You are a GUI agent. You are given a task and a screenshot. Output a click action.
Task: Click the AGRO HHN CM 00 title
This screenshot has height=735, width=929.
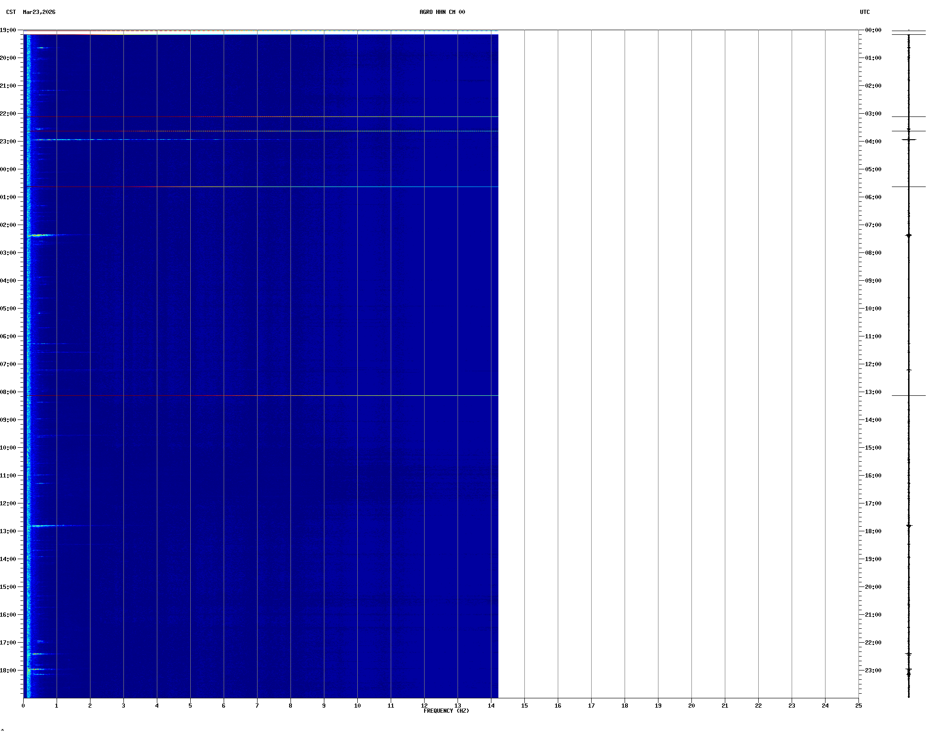click(x=442, y=12)
